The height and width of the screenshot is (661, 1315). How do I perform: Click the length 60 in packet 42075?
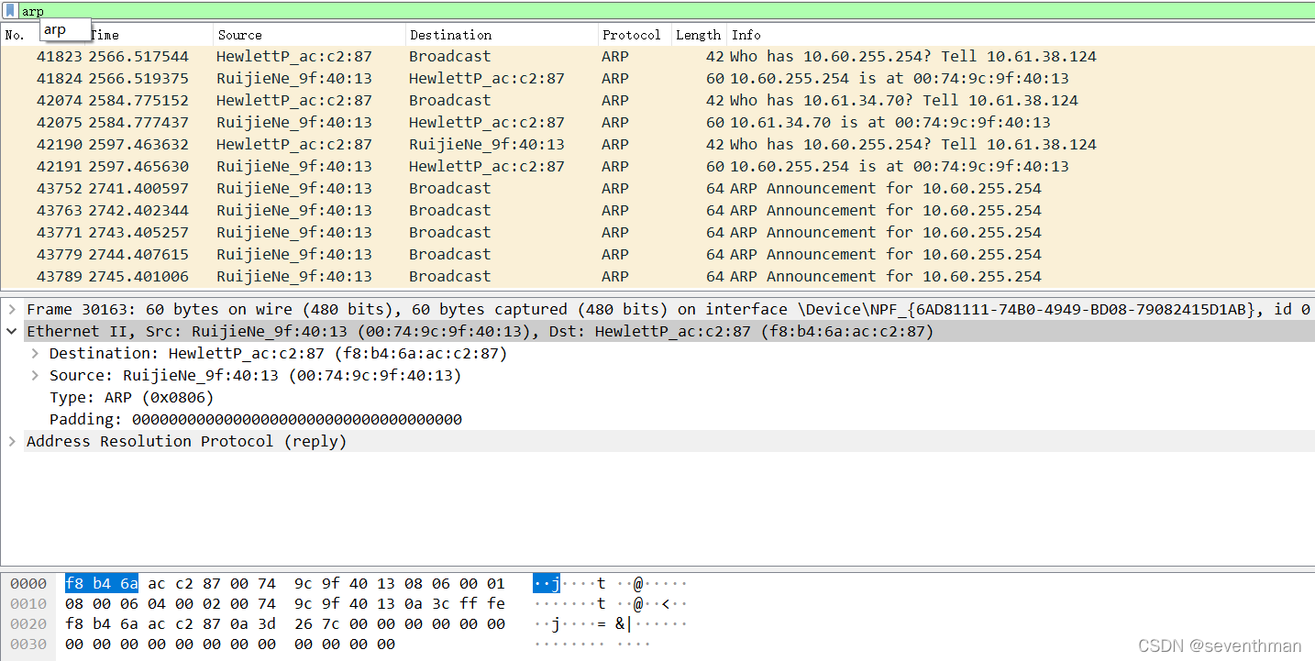click(x=715, y=122)
